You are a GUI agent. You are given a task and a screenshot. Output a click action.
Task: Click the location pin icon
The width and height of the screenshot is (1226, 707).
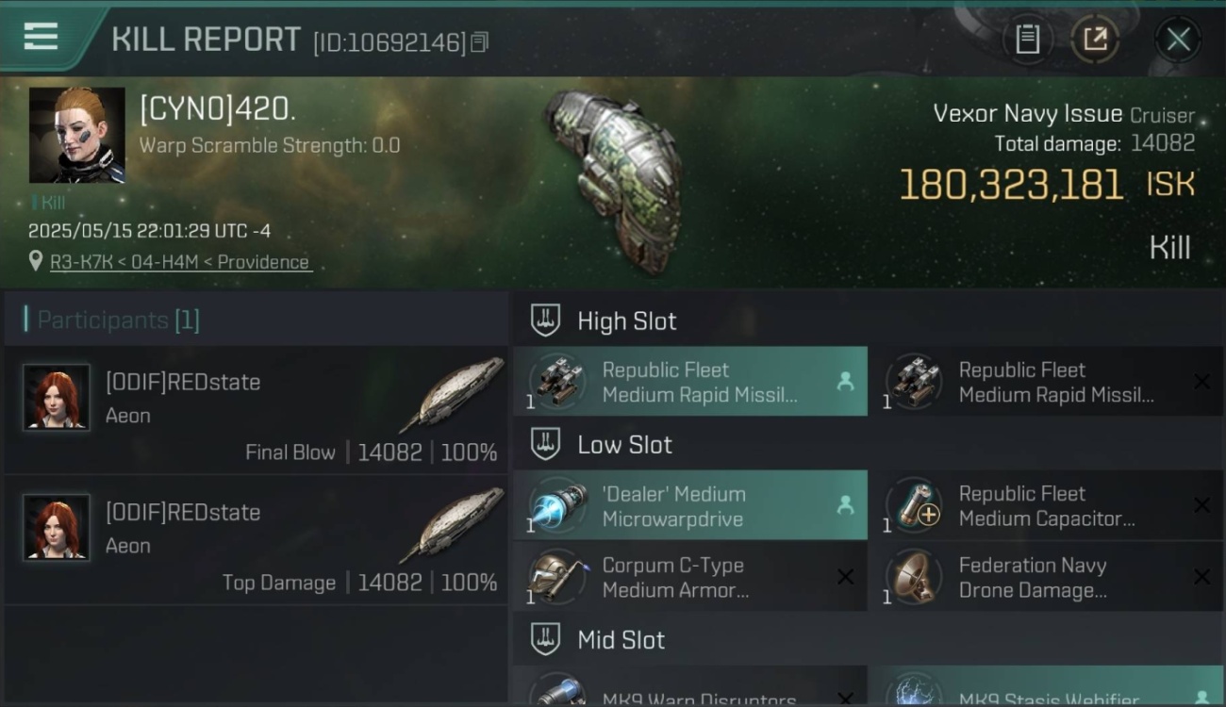(x=36, y=261)
